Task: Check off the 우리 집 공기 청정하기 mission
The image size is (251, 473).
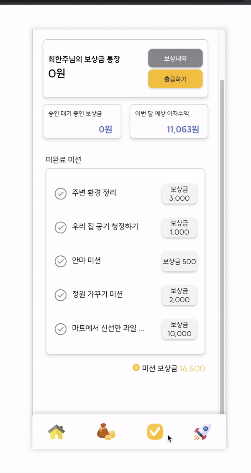Action: point(61,228)
